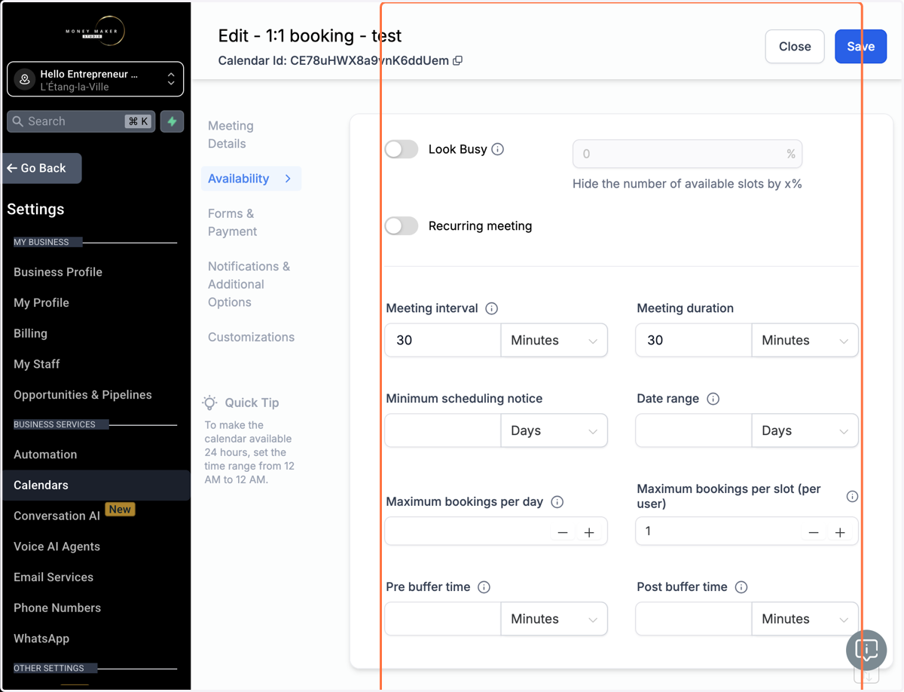Open Meeting interval Minutes unit dropdown
Image resolution: width=904 pixels, height=692 pixels.
[554, 341]
